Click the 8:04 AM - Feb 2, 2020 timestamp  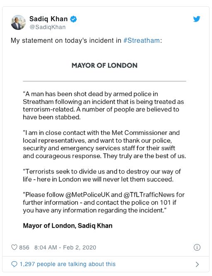click(65, 247)
